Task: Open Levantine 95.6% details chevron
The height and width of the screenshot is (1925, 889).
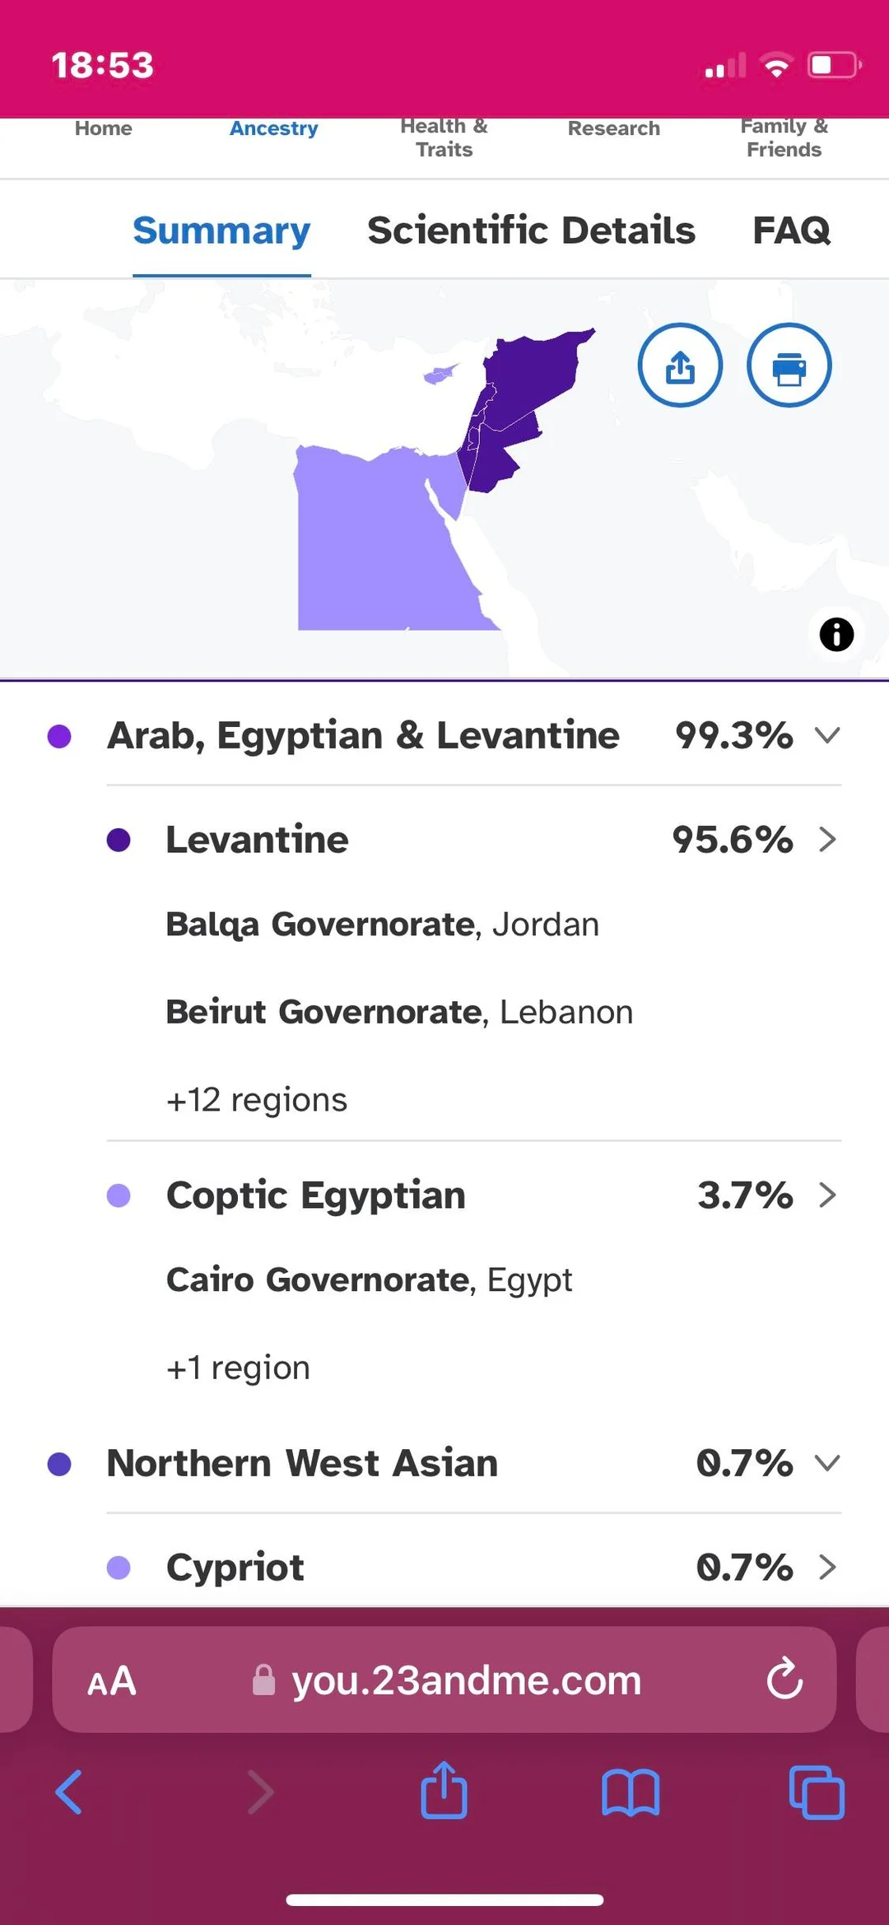Action: pyautogui.click(x=827, y=839)
